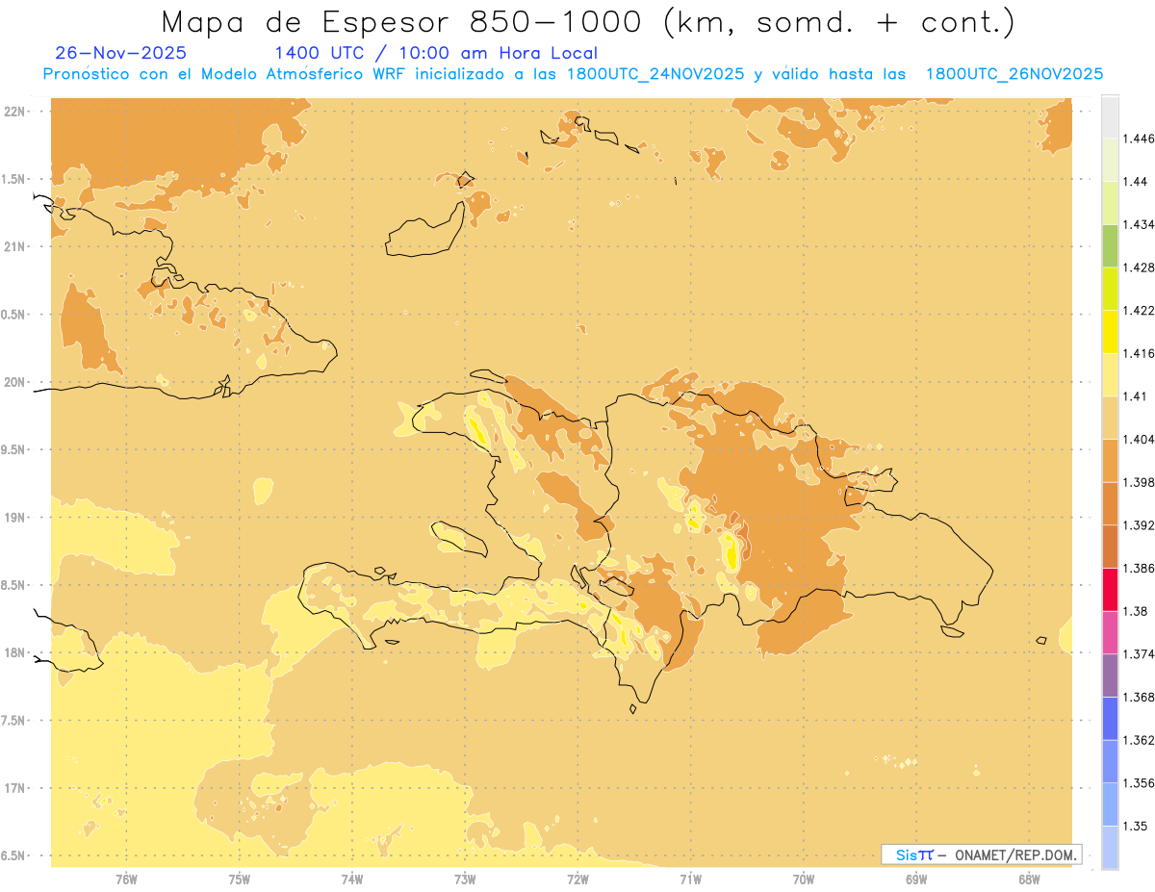Click the 20N latitude axis label

pos(14,382)
